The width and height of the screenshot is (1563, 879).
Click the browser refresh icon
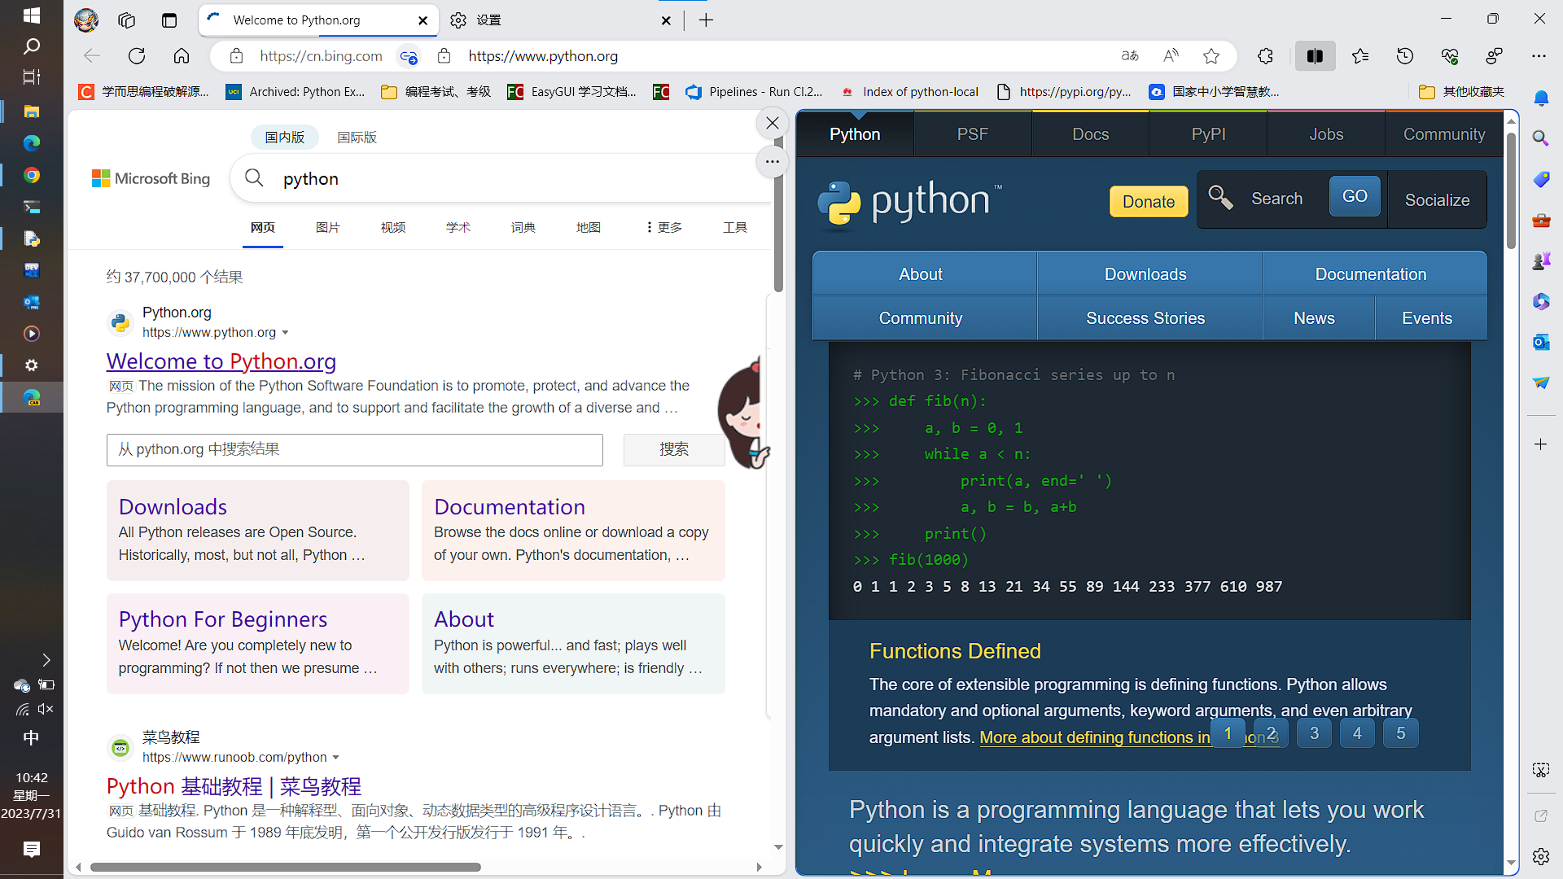point(137,56)
